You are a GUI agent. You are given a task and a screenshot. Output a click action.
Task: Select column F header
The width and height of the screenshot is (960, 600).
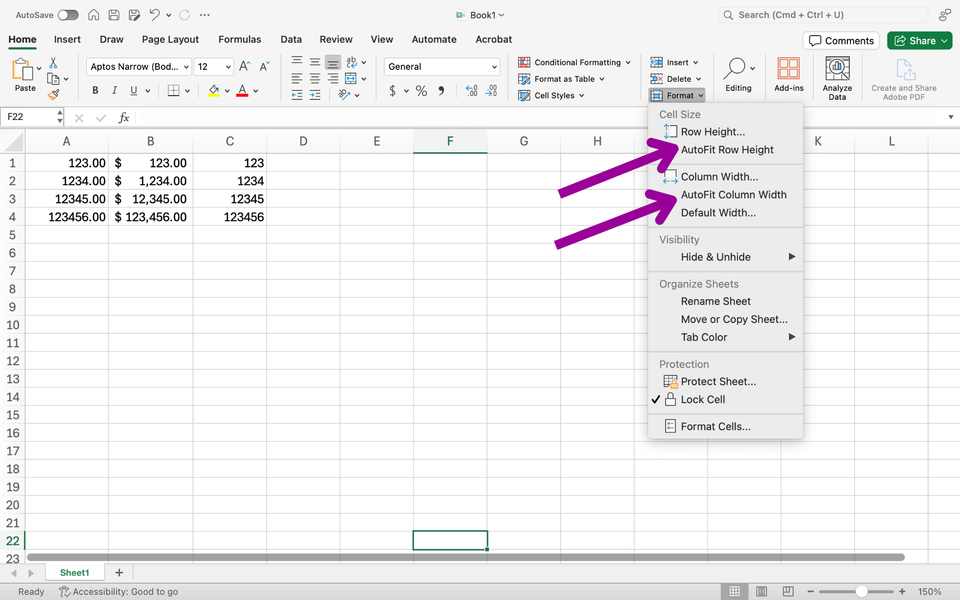coord(450,142)
